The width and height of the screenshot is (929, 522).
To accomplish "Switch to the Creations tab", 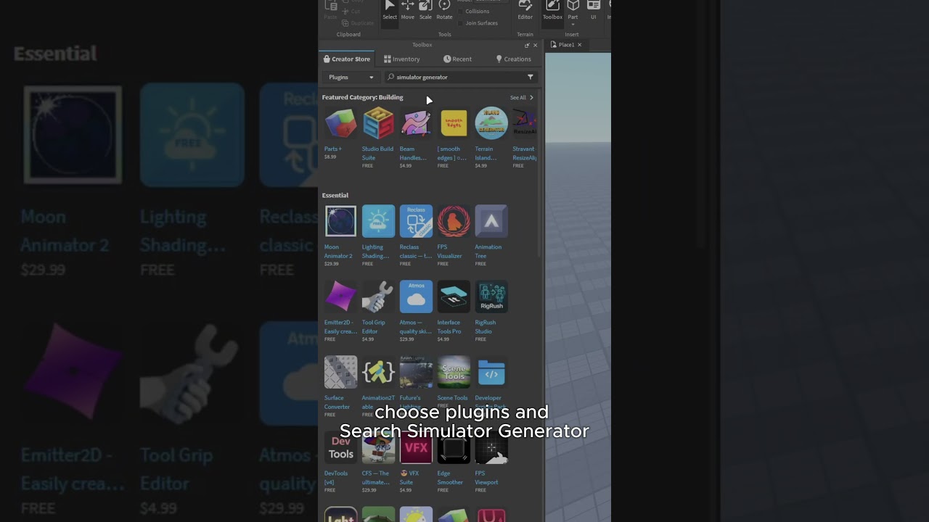I will pyautogui.click(x=513, y=59).
